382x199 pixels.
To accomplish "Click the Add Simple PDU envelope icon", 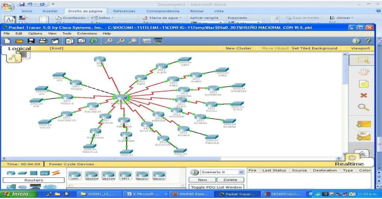I will (x=364, y=124).
